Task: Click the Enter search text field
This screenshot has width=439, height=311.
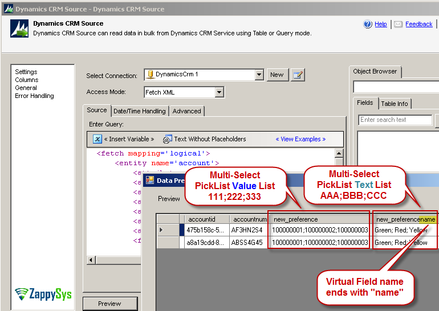Action: [x=395, y=120]
